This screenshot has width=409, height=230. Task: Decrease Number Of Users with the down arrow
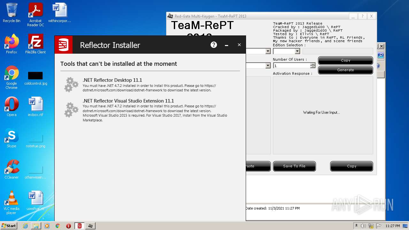[x=313, y=67]
